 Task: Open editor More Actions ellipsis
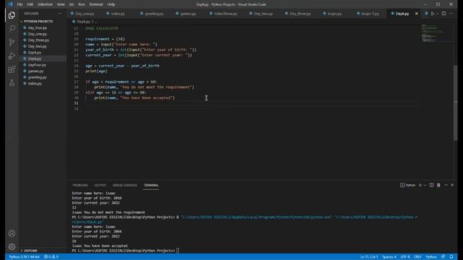451,14
